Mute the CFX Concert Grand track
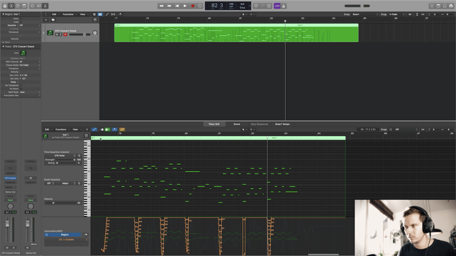Viewport: 456px width, 256px height. [x=57, y=34]
